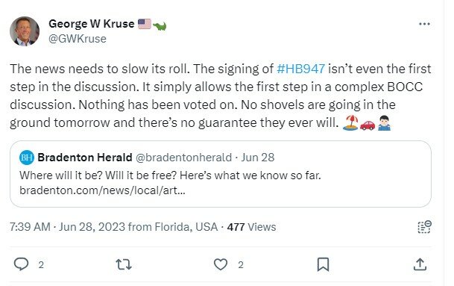Follow the #HB947 hashtag
Screen dimensions: 454x286
point(300,69)
